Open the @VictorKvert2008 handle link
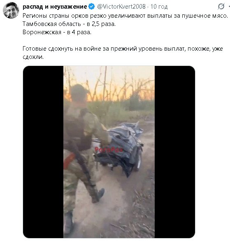 [x=121, y=7]
